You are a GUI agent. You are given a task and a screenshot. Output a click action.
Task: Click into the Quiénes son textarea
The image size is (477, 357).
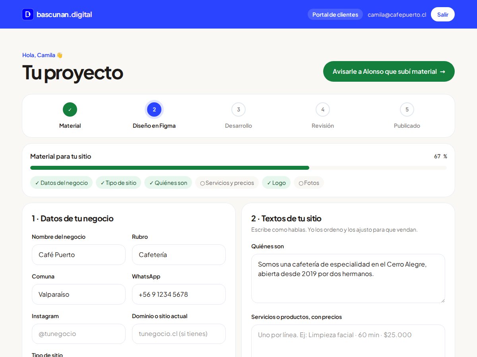(x=348, y=278)
